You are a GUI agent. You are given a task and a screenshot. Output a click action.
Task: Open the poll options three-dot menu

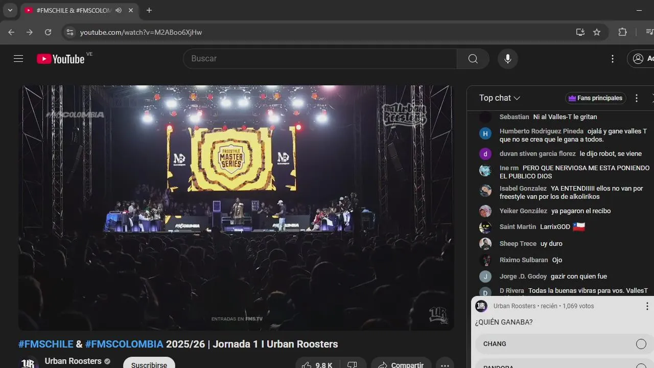(x=647, y=306)
